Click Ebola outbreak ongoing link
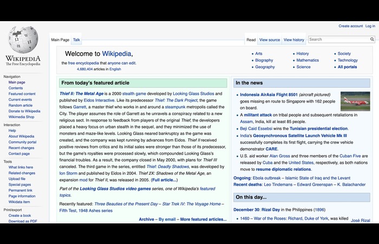Image resolution: width=379 pixels, height=244 pixels. coord(266,178)
